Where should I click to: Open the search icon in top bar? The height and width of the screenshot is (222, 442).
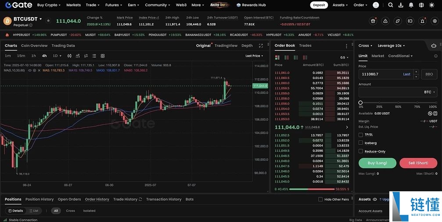(x=391, y=5)
